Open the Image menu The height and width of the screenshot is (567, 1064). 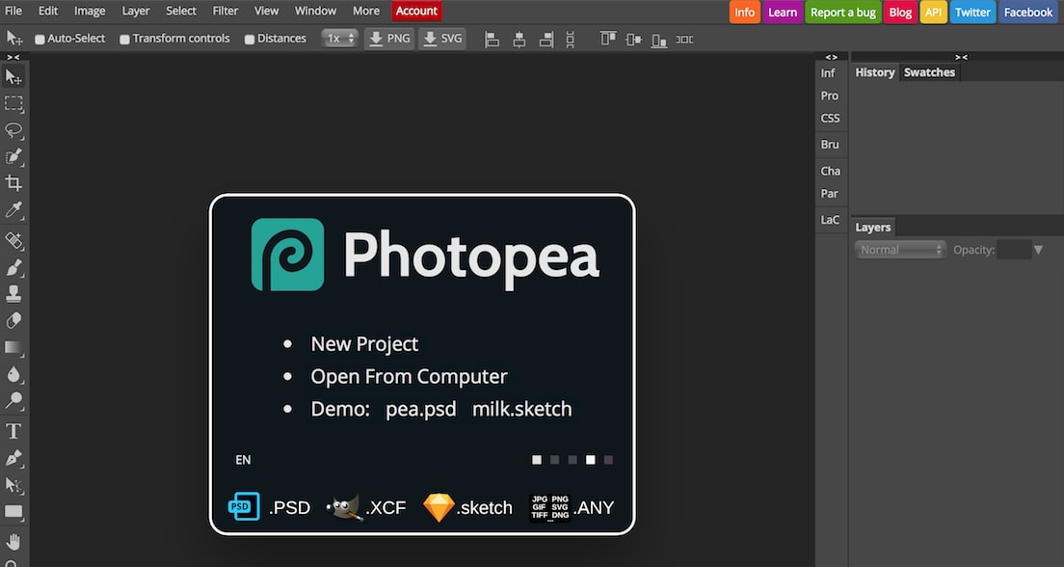coord(90,11)
